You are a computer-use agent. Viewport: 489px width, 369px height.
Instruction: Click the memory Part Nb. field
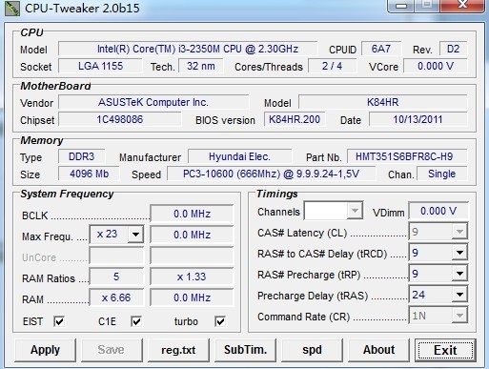(x=407, y=156)
